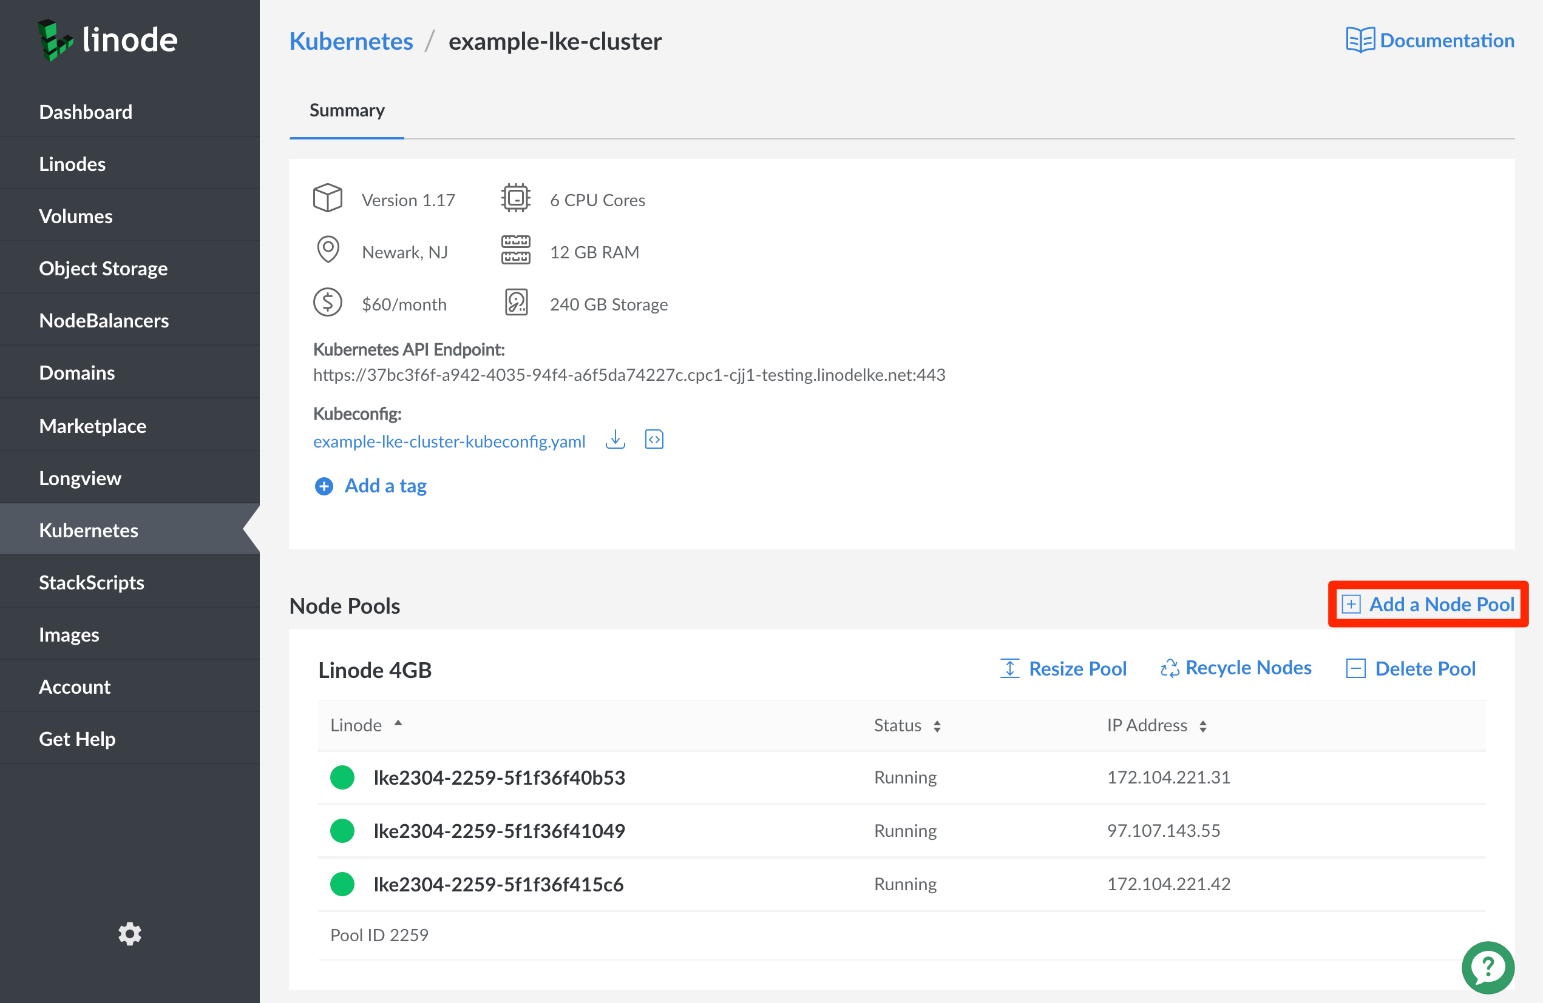Go to NodeBalancers in sidebar
This screenshot has height=1003, width=1543.
pos(104,321)
